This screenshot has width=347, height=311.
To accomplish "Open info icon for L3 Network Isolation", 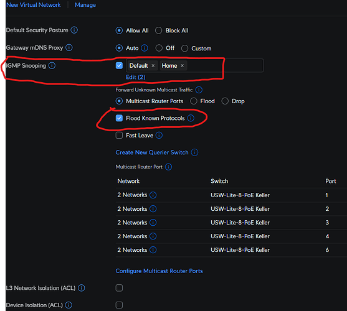I will click(x=82, y=288).
